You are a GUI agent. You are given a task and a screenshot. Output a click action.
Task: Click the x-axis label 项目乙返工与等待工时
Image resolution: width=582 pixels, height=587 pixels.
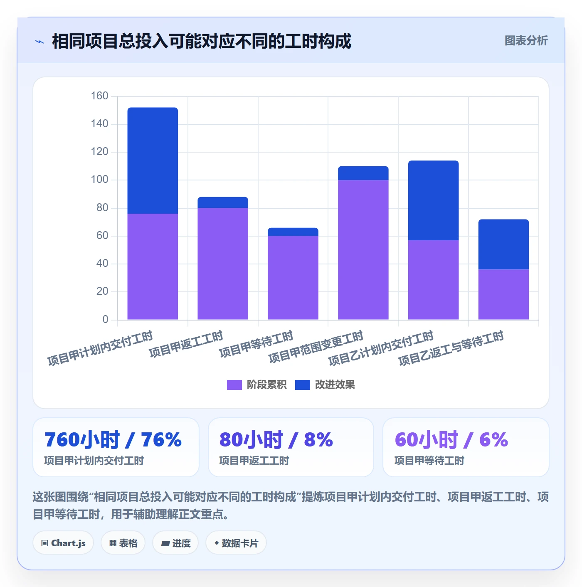click(451, 348)
